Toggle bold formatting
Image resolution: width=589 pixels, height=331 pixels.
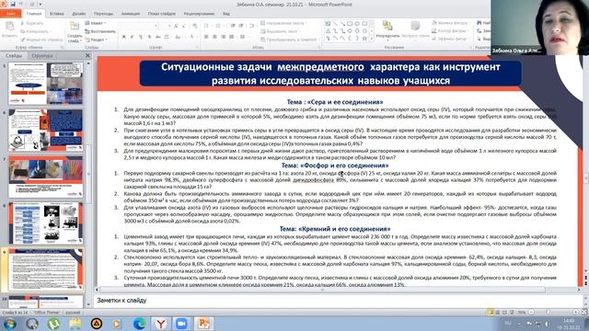[123, 37]
